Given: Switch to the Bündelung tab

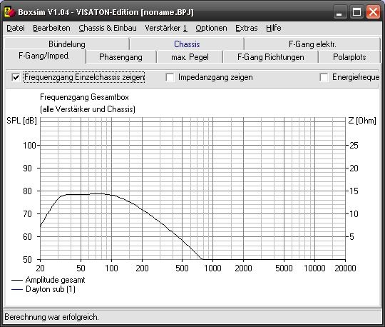Looking at the screenshot, I should [x=67, y=44].
